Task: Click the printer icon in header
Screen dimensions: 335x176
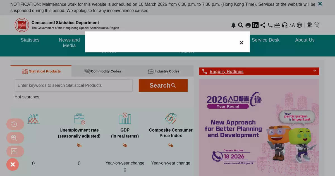Action: click(x=248, y=25)
